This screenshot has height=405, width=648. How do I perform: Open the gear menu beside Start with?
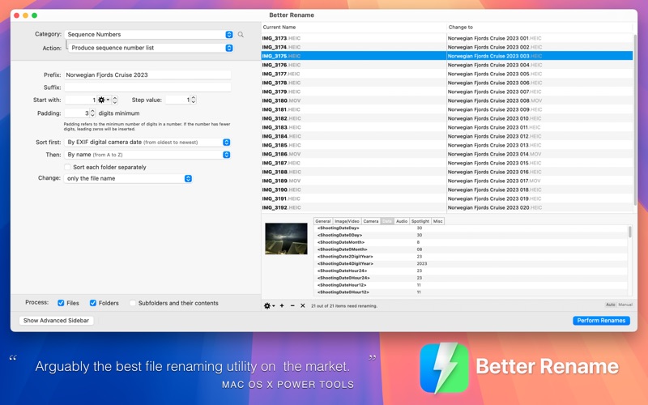point(104,100)
